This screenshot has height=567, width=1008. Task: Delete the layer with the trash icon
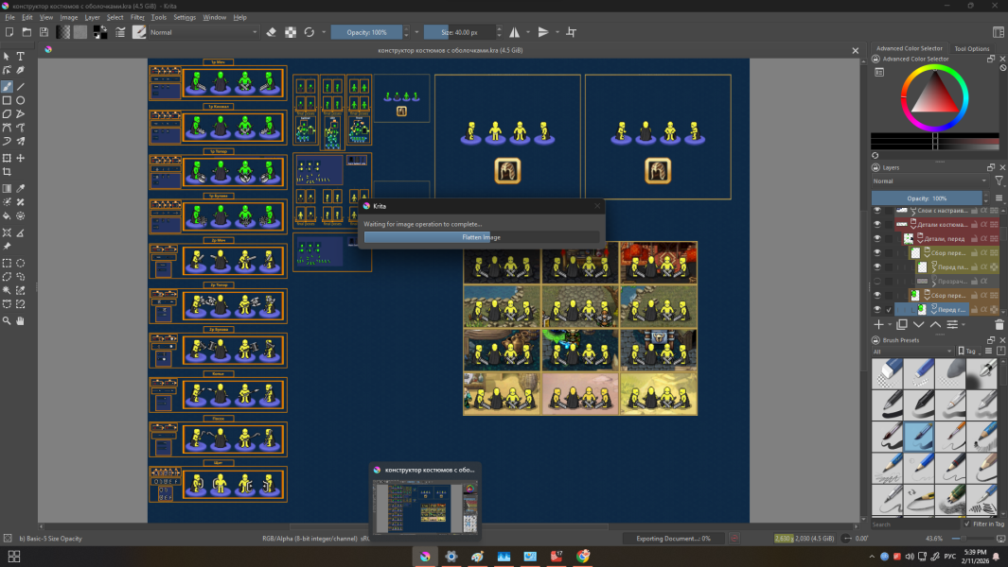pyautogui.click(x=999, y=325)
